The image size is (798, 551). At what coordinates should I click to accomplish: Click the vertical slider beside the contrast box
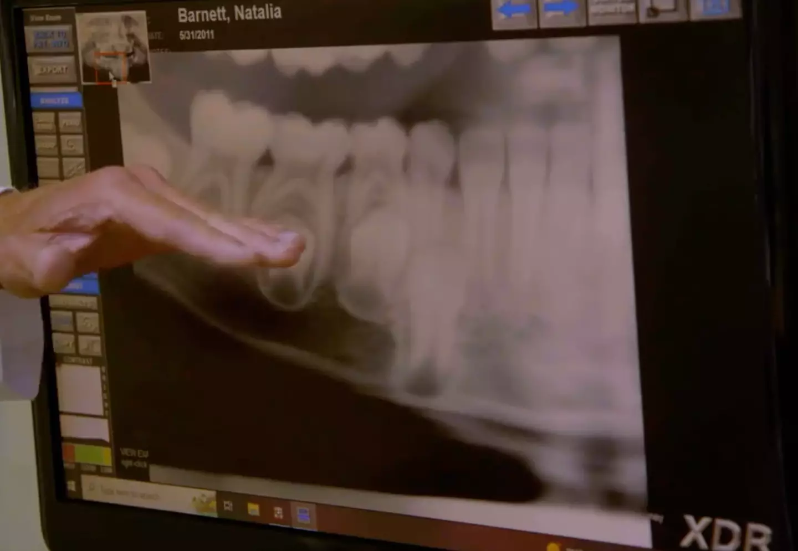tap(104, 390)
